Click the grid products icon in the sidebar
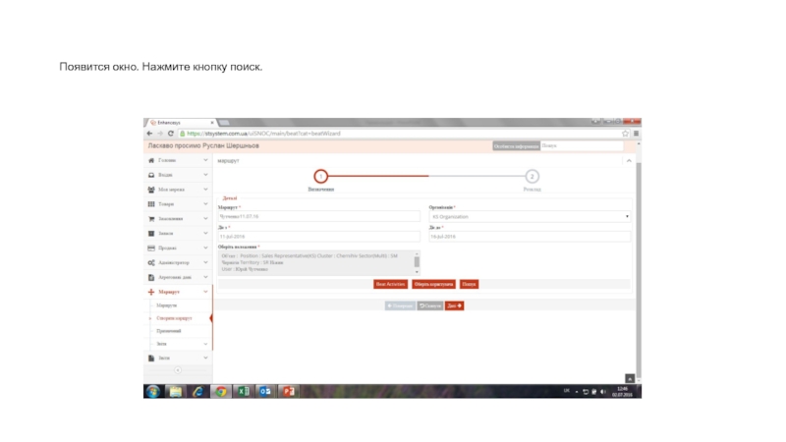The height and width of the screenshot is (442, 786). point(151,204)
